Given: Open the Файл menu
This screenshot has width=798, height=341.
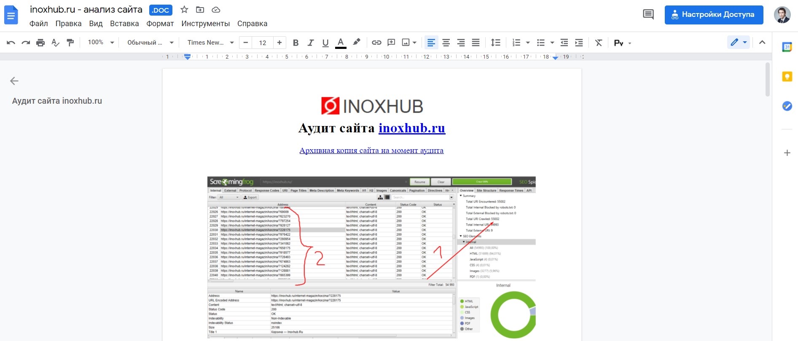Looking at the screenshot, I should [x=39, y=24].
